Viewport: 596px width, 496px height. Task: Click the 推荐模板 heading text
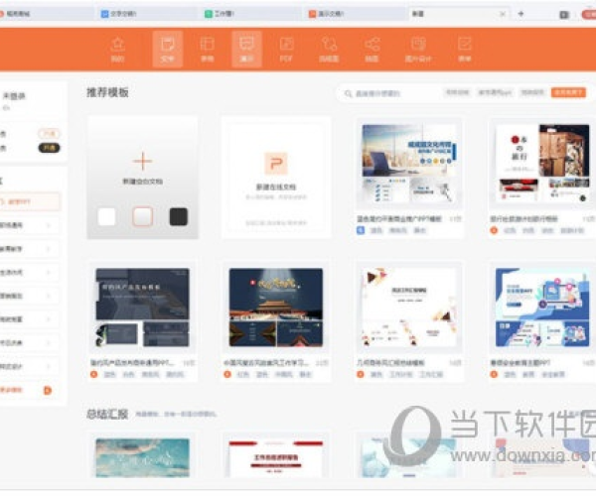[107, 92]
